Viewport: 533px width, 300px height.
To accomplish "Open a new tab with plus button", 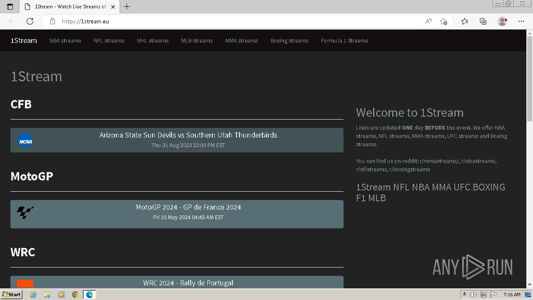I will tap(127, 7).
